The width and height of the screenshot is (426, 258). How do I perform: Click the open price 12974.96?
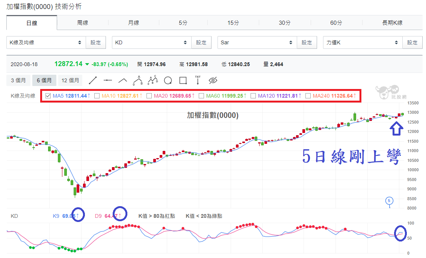[155, 64]
